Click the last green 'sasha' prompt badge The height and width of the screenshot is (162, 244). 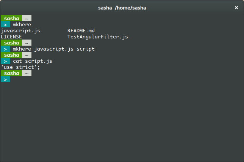[11, 73]
